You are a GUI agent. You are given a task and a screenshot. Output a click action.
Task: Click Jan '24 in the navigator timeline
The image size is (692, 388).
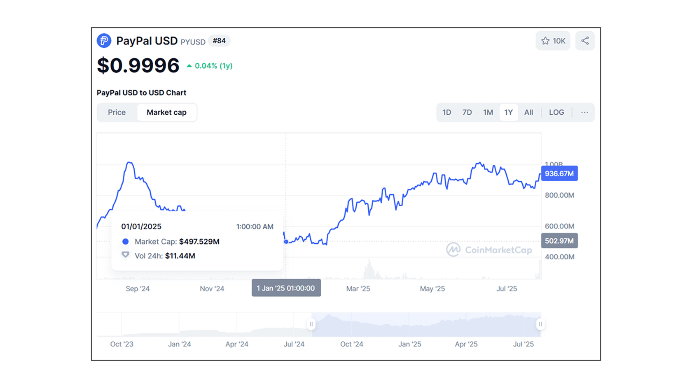pos(180,344)
